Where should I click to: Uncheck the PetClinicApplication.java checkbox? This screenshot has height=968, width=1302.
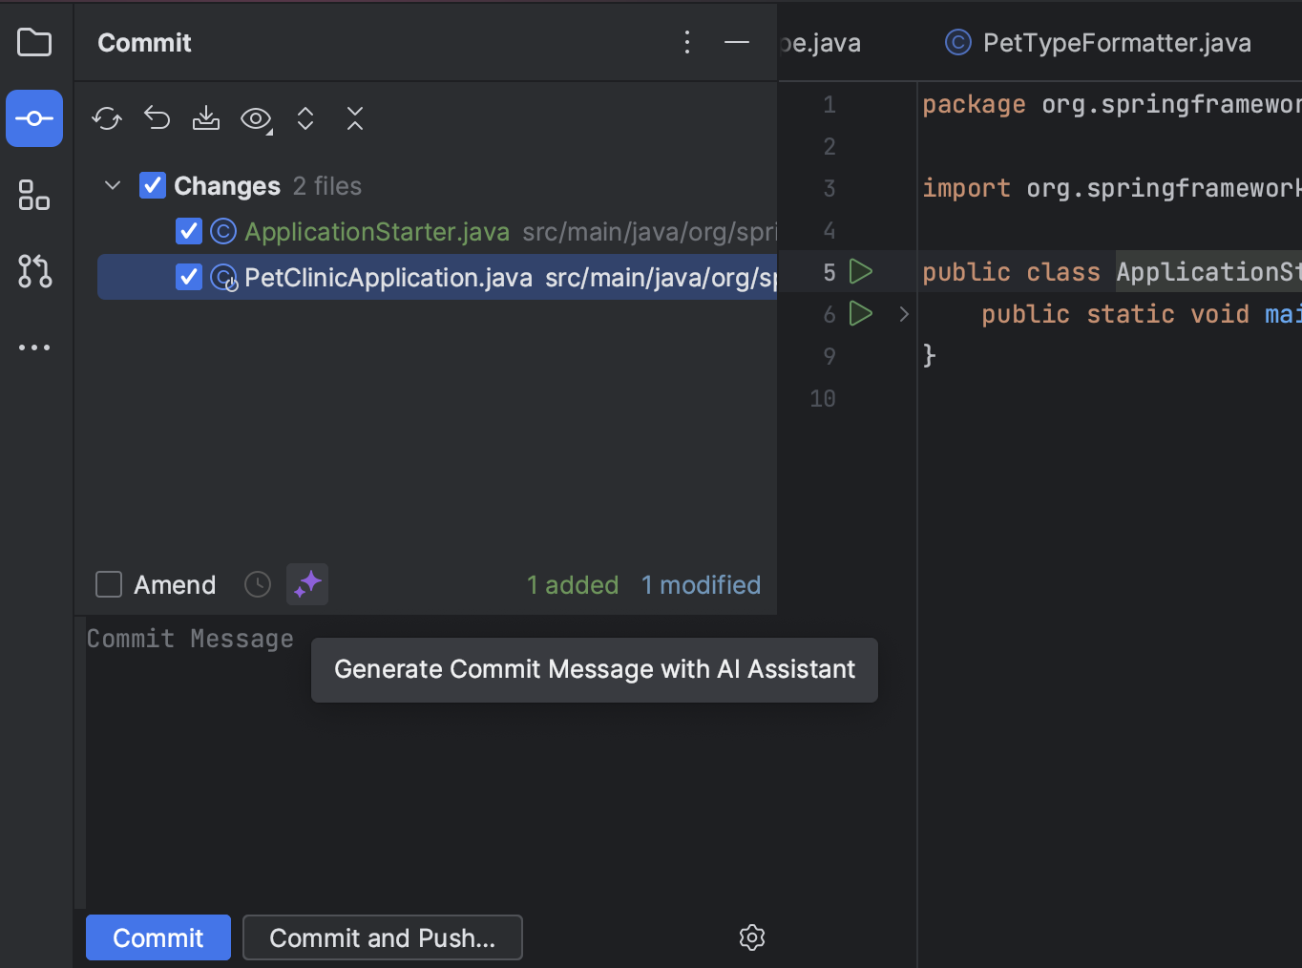click(x=189, y=278)
